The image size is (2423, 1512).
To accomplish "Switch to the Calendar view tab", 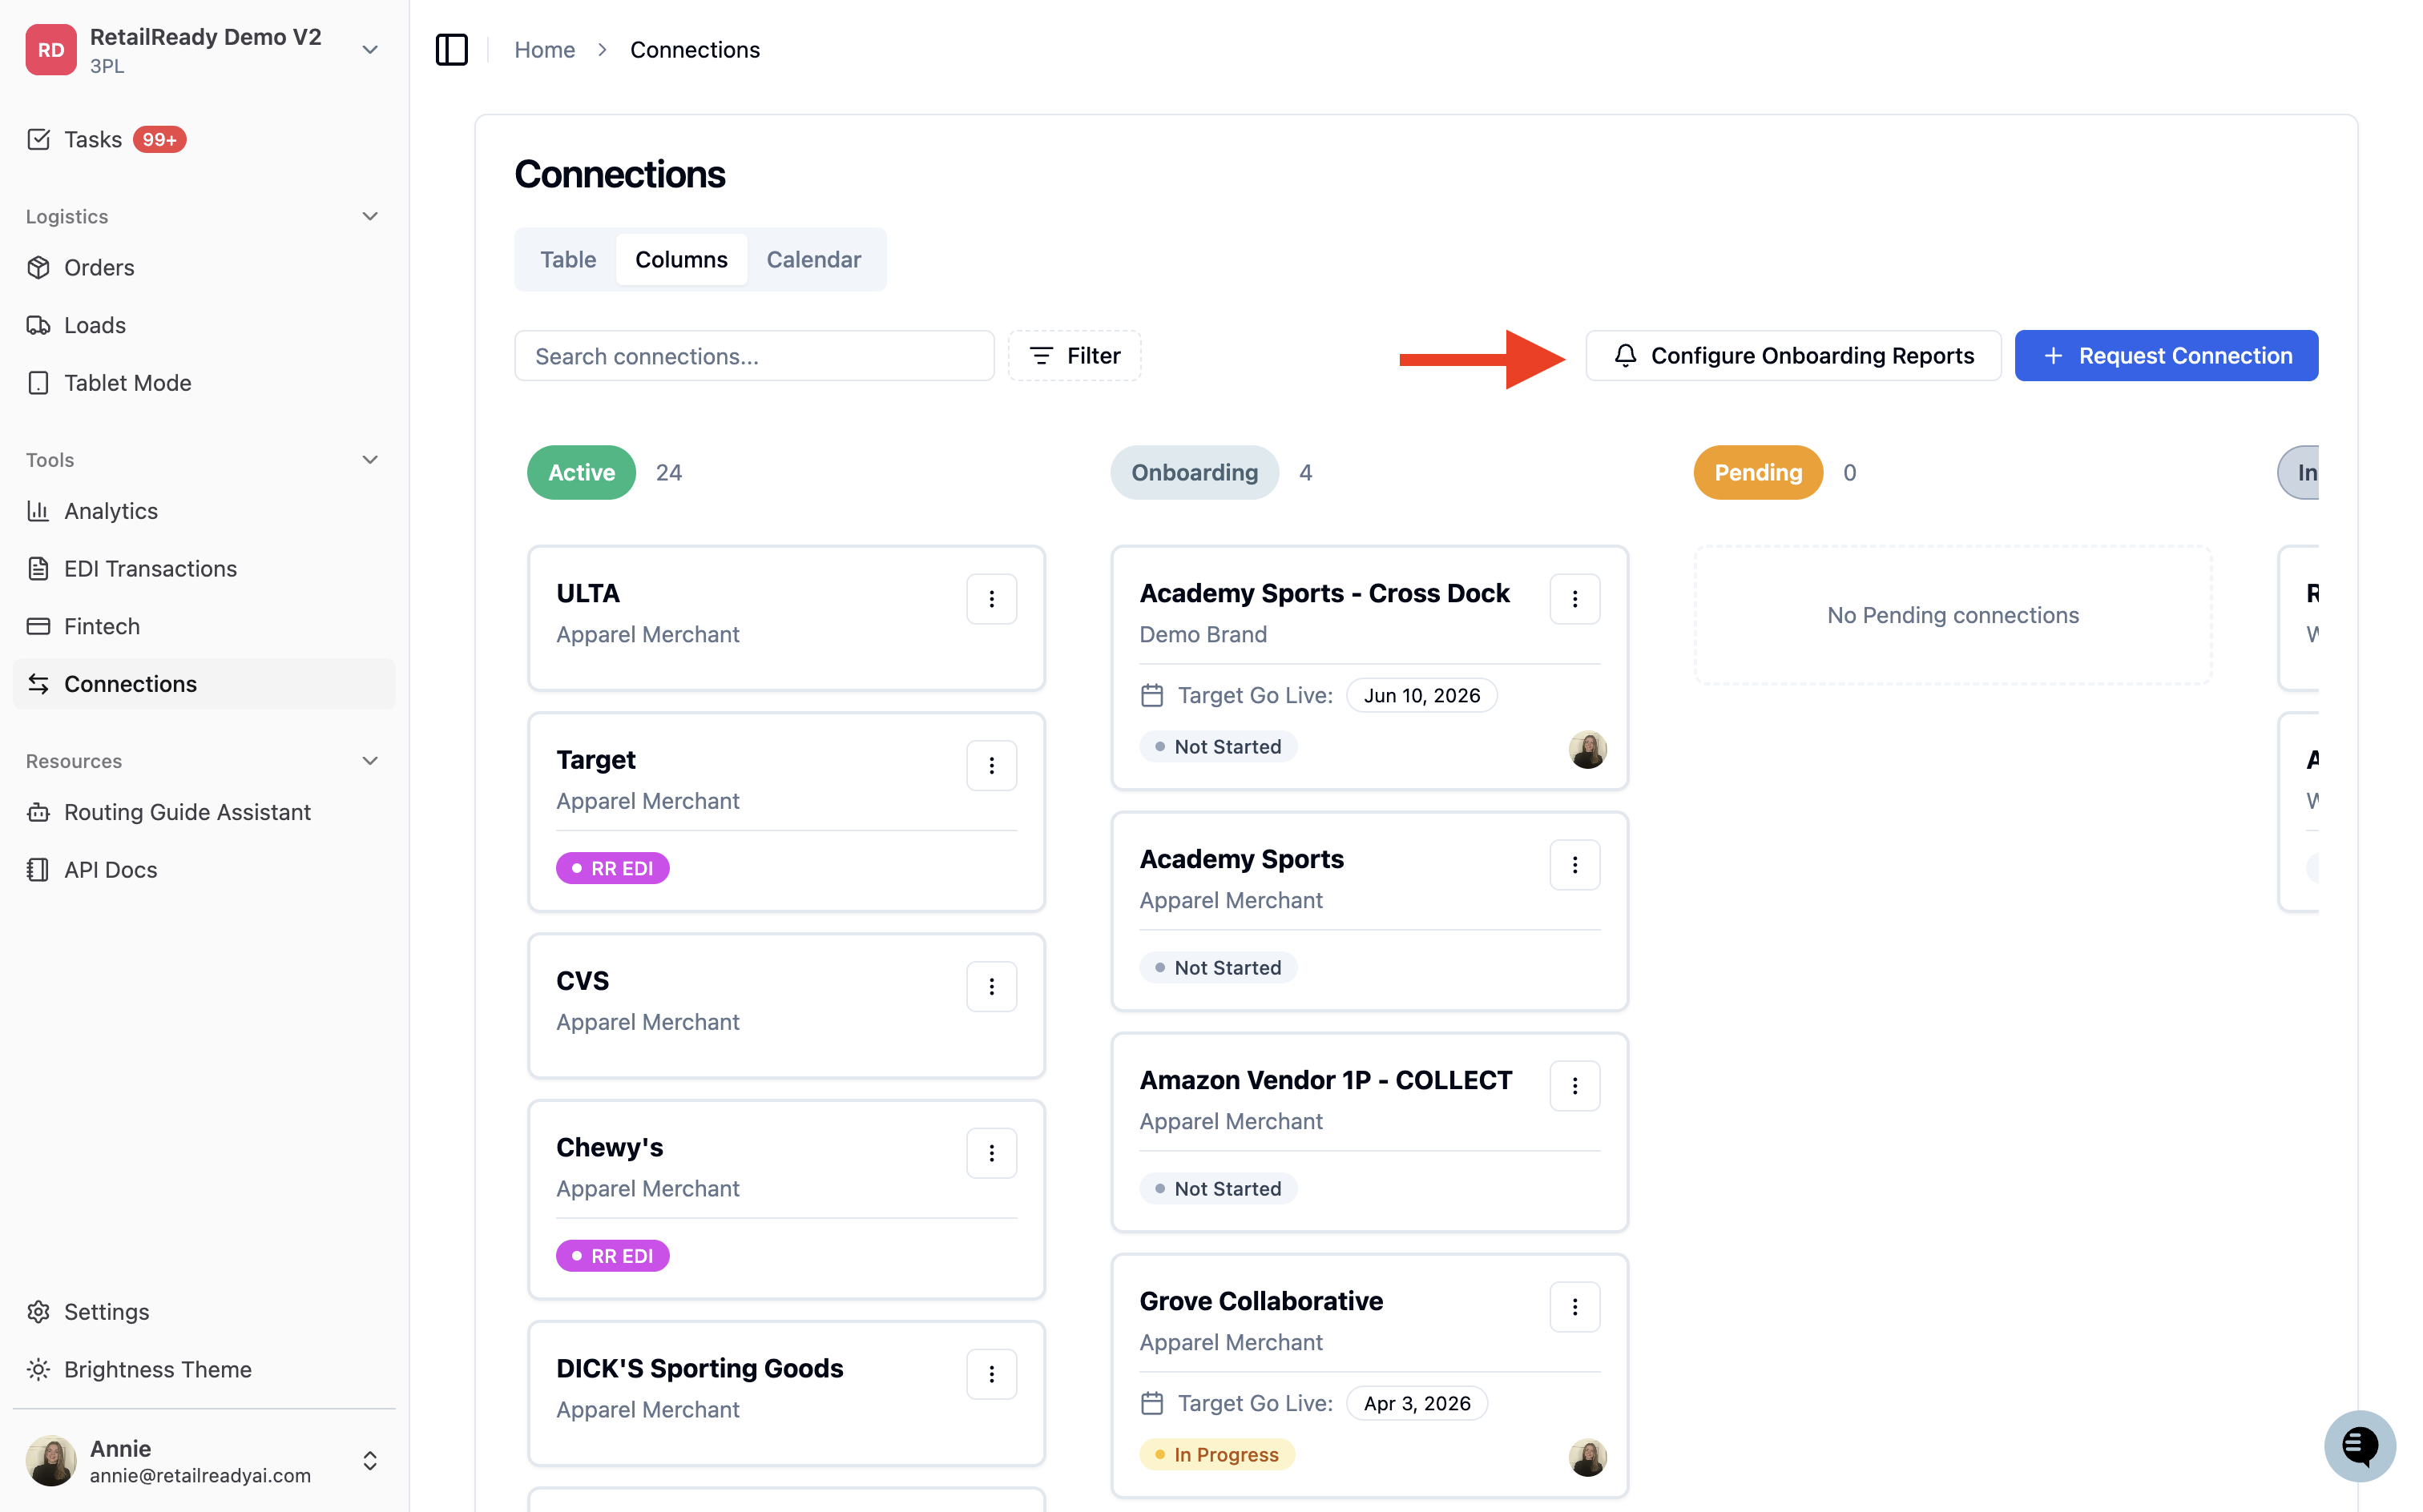I will pyautogui.click(x=813, y=260).
